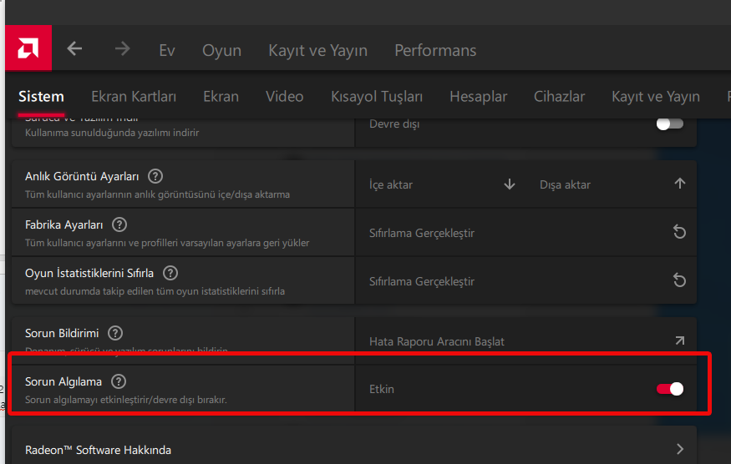Click help icon beside Fabrika Ayarları

click(119, 224)
